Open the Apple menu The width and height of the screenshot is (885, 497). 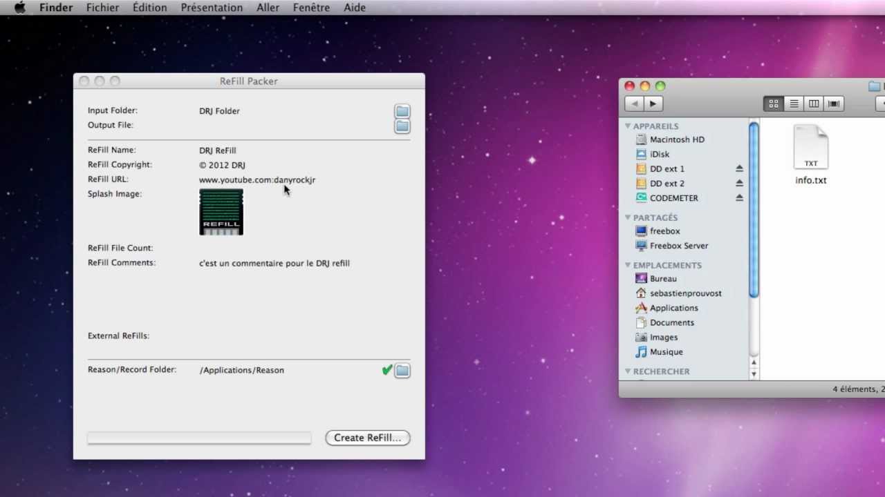pyautogui.click(x=19, y=8)
